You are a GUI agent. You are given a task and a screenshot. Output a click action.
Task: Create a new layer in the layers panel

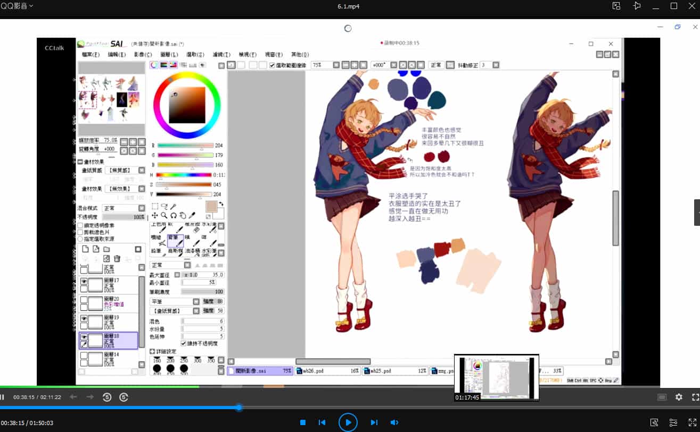click(86, 249)
